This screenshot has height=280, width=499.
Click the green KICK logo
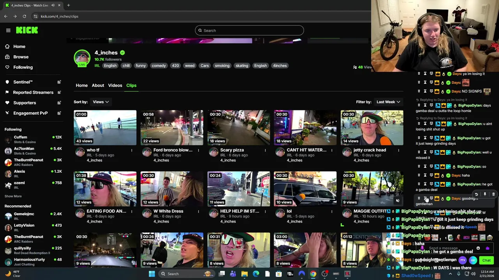27,30
